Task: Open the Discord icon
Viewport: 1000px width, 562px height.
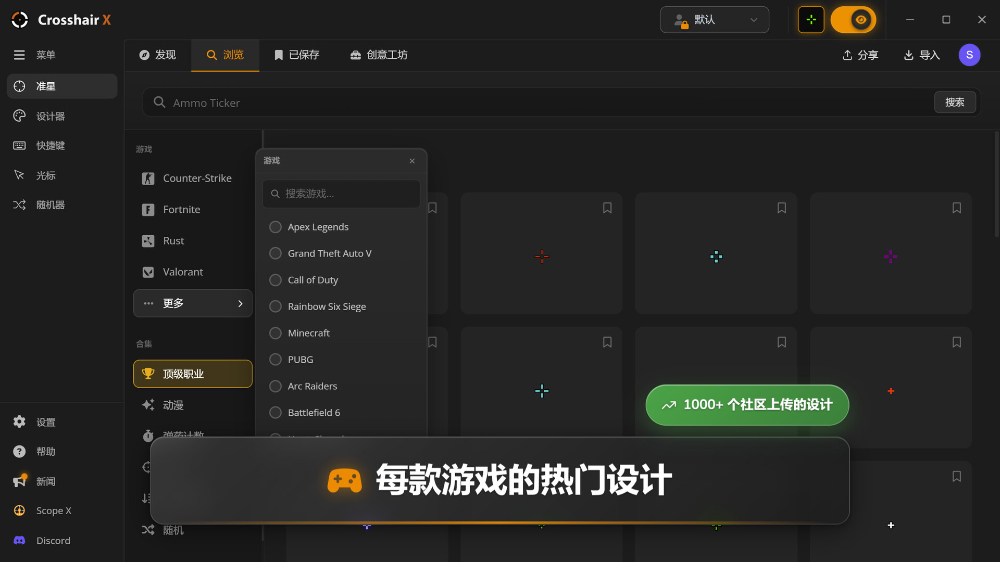Action: pyautogui.click(x=19, y=540)
